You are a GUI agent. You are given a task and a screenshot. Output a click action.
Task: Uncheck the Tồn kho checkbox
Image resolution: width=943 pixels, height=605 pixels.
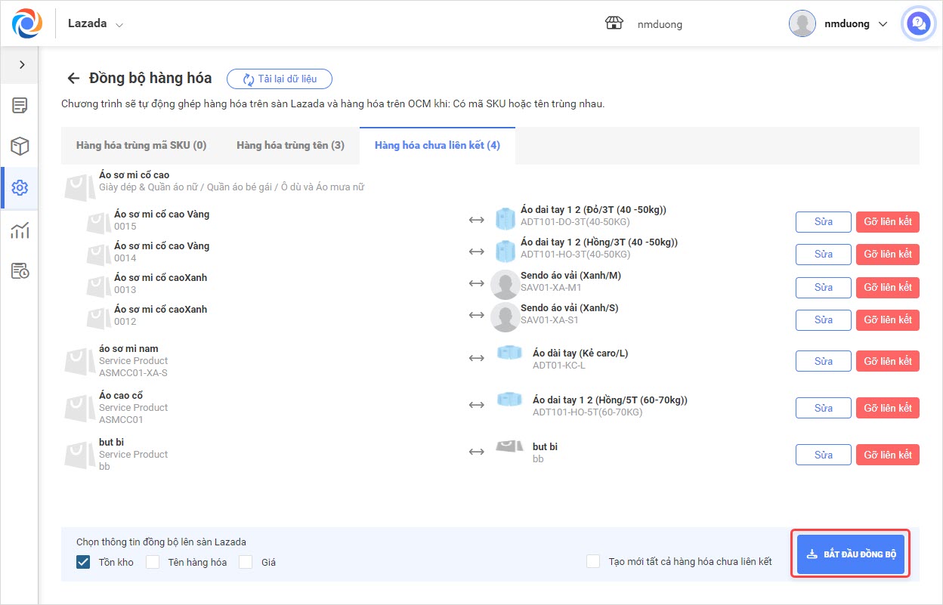coord(83,562)
